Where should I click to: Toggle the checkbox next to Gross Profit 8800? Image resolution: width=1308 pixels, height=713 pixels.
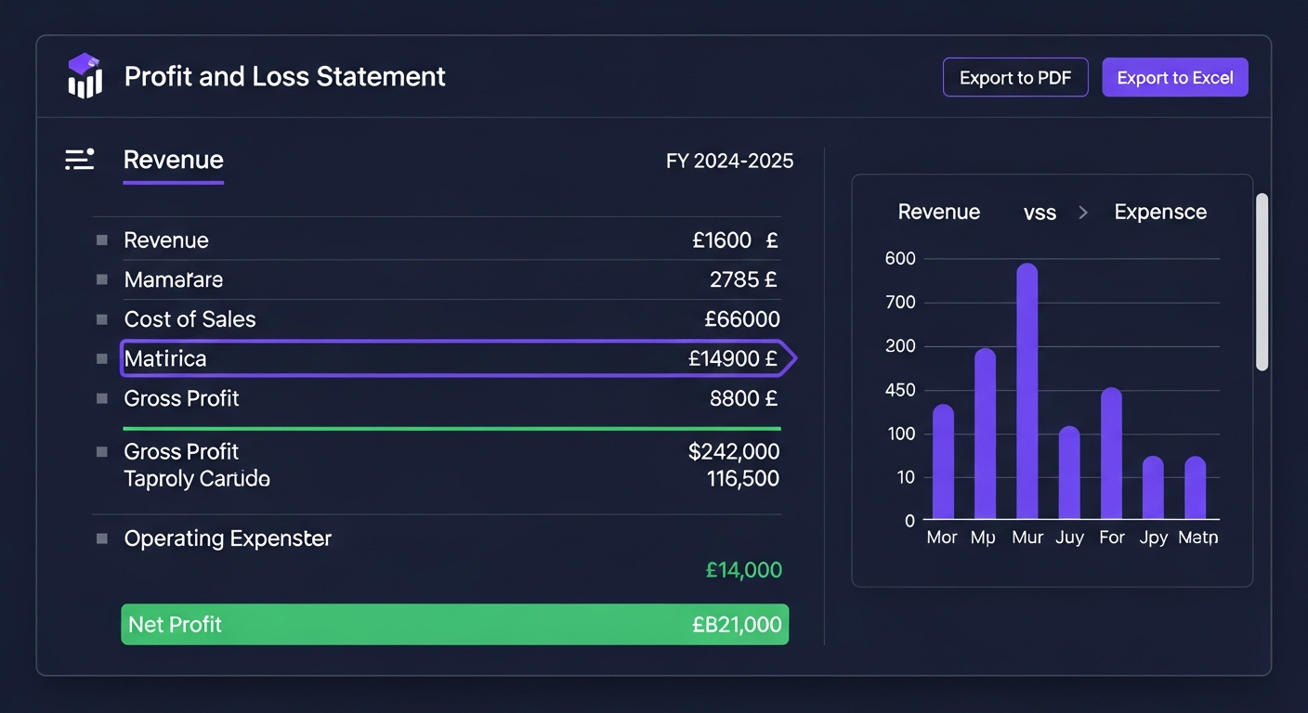(101, 398)
